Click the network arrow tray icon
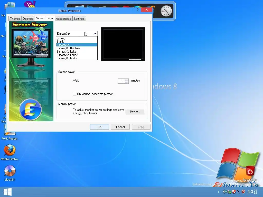The height and width of the screenshot is (197, 263). pyautogui.click(x=239, y=192)
